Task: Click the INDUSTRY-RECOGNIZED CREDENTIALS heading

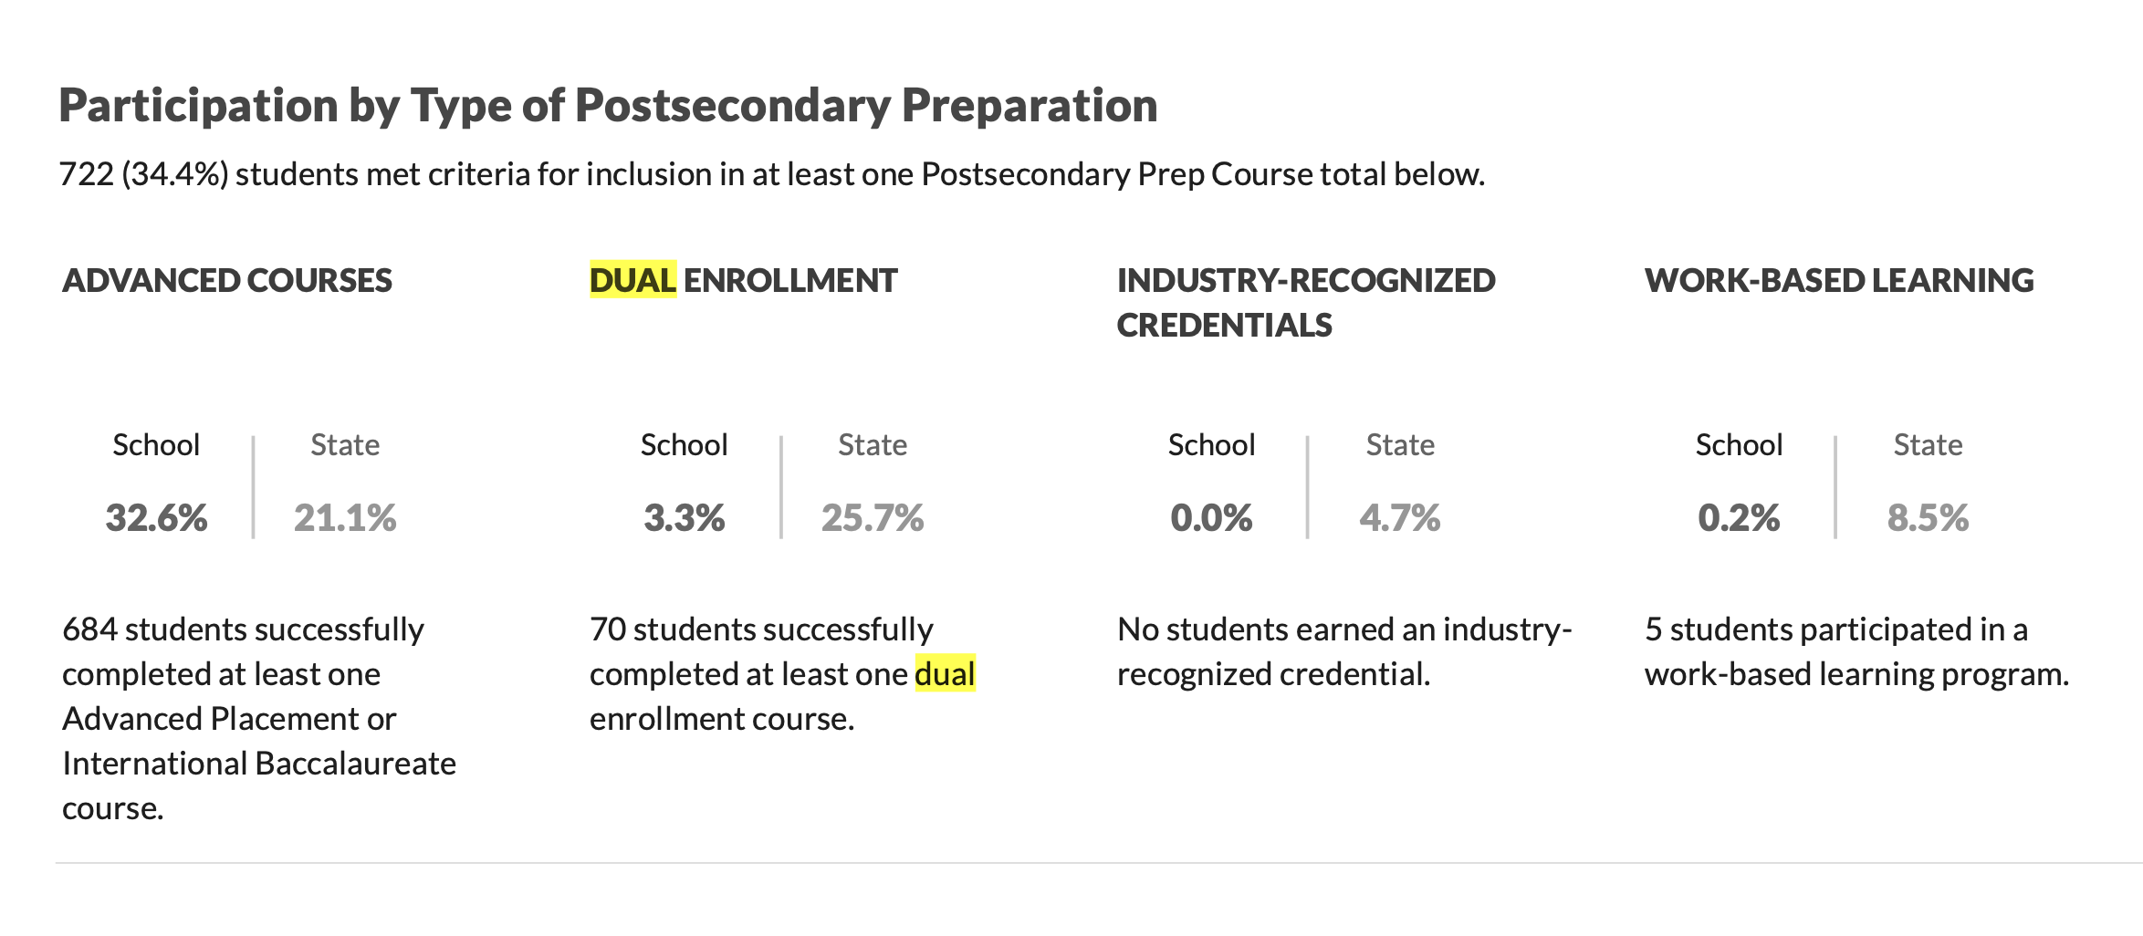Action: pyautogui.click(x=1306, y=302)
